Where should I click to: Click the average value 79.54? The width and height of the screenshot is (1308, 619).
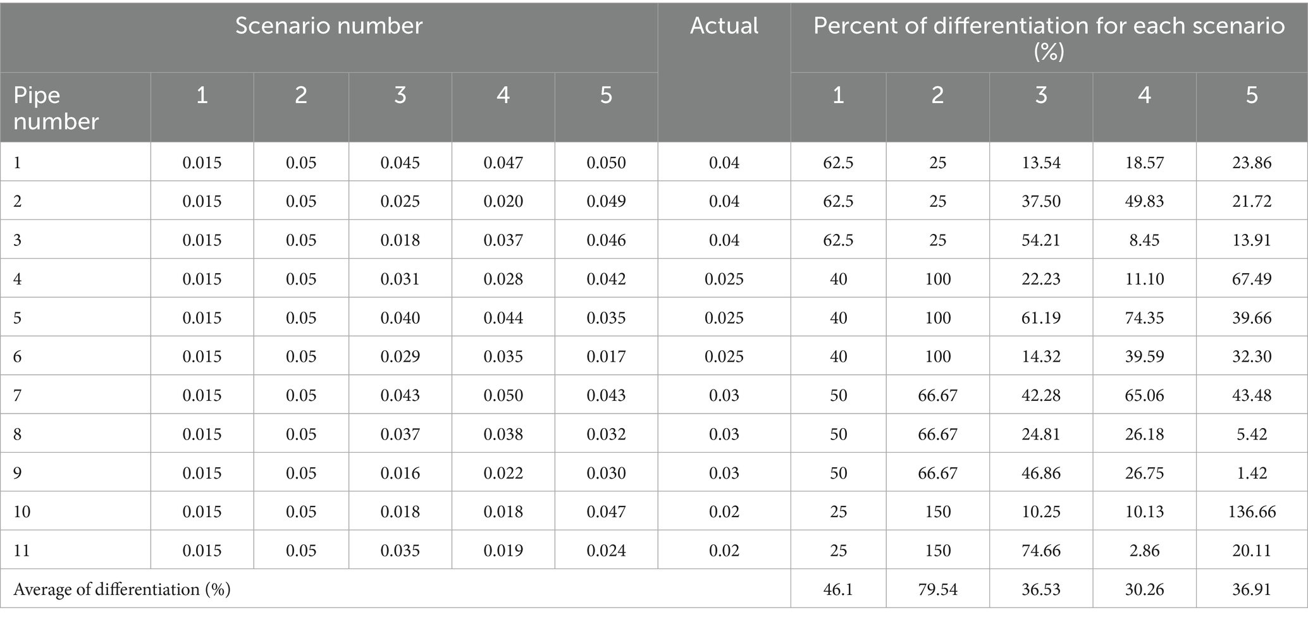tap(937, 589)
